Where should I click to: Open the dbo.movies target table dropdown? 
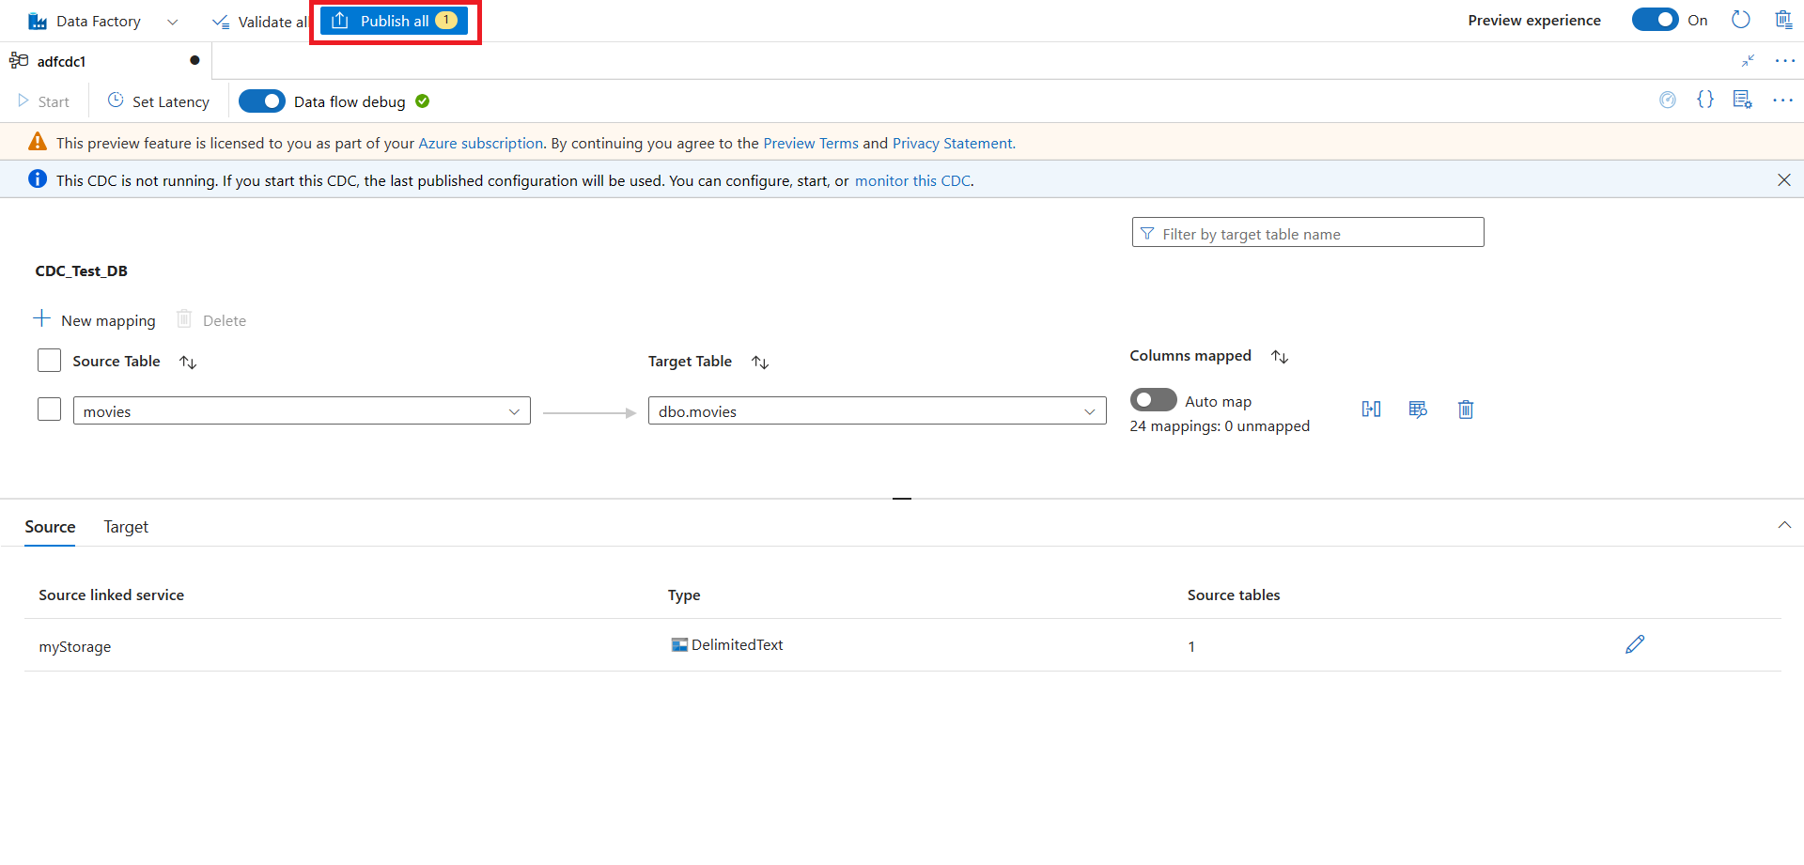pyautogui.click(x=877, y=410)
